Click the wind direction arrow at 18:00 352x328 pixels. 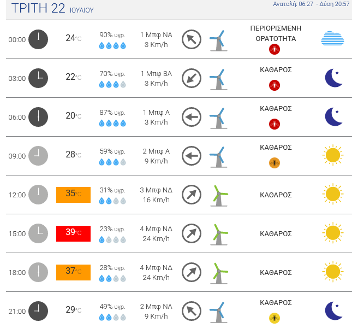[192, 272]
